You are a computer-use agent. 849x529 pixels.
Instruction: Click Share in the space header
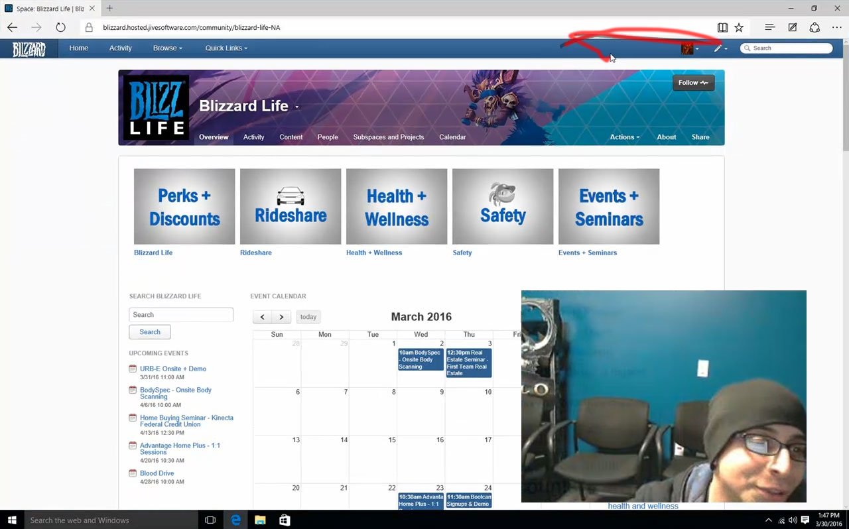click(700, 137)
